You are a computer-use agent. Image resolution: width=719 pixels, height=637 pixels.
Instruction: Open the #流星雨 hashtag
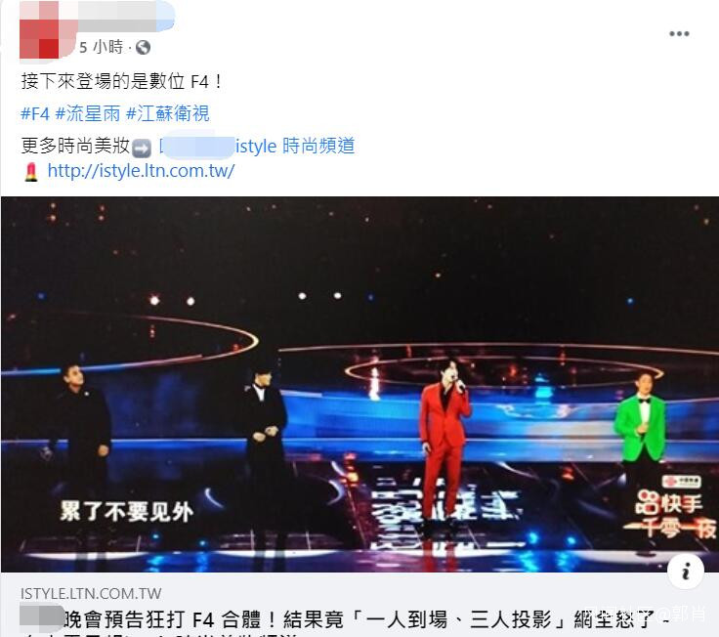click(88, 113)
